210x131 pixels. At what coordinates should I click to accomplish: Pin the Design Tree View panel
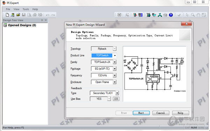(42, 20)
